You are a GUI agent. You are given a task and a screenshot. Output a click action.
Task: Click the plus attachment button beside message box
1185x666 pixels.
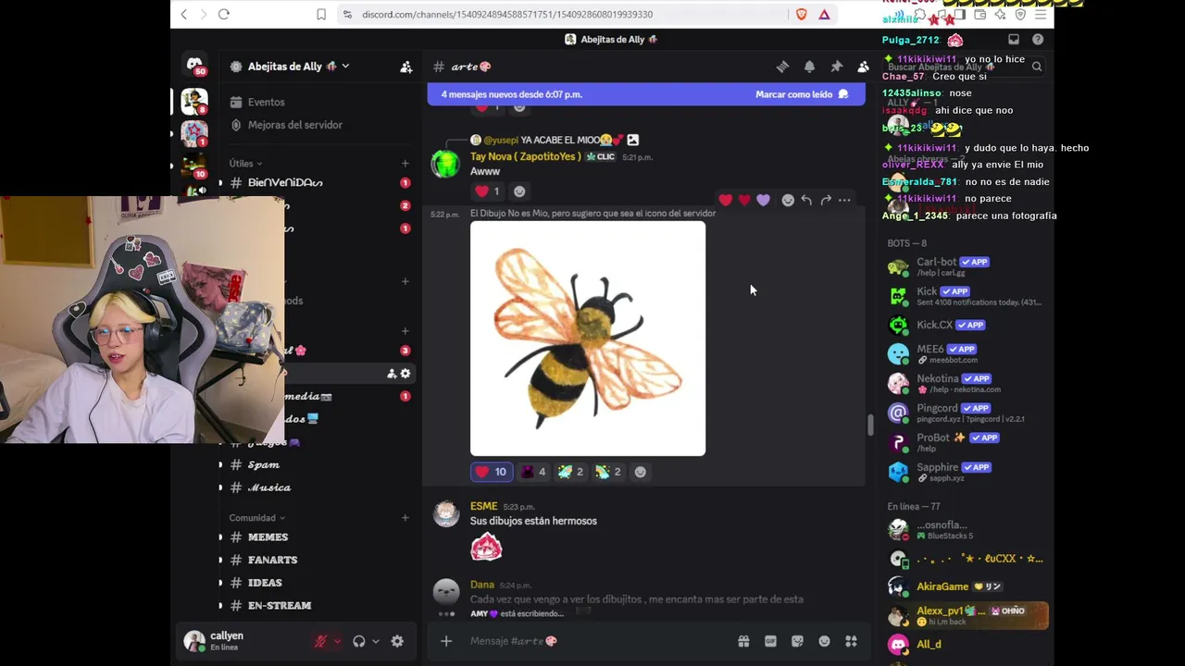pos(446,641)
